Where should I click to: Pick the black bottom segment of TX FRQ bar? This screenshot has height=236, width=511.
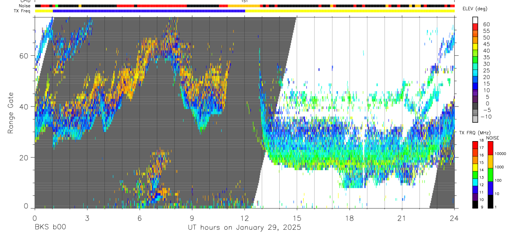(x=474, y=204)
